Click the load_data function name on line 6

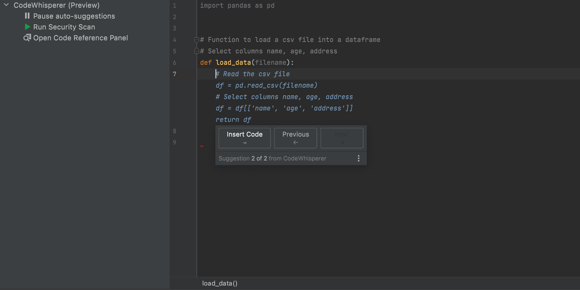(x=233, y=63)
